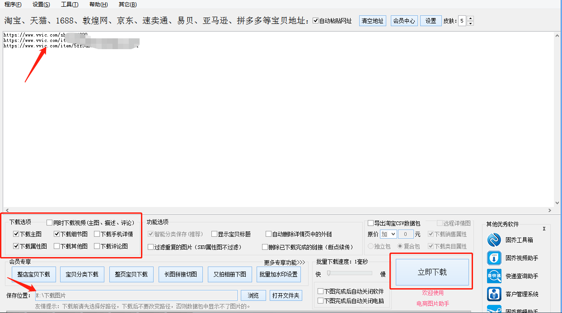Image resolution: width=562 pixels, height=313 pixels.
Task: Increase the 皮肤 value with up arrow
Action: [470, 18]
